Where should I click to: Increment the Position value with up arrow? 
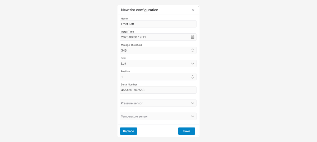(193, 75)
